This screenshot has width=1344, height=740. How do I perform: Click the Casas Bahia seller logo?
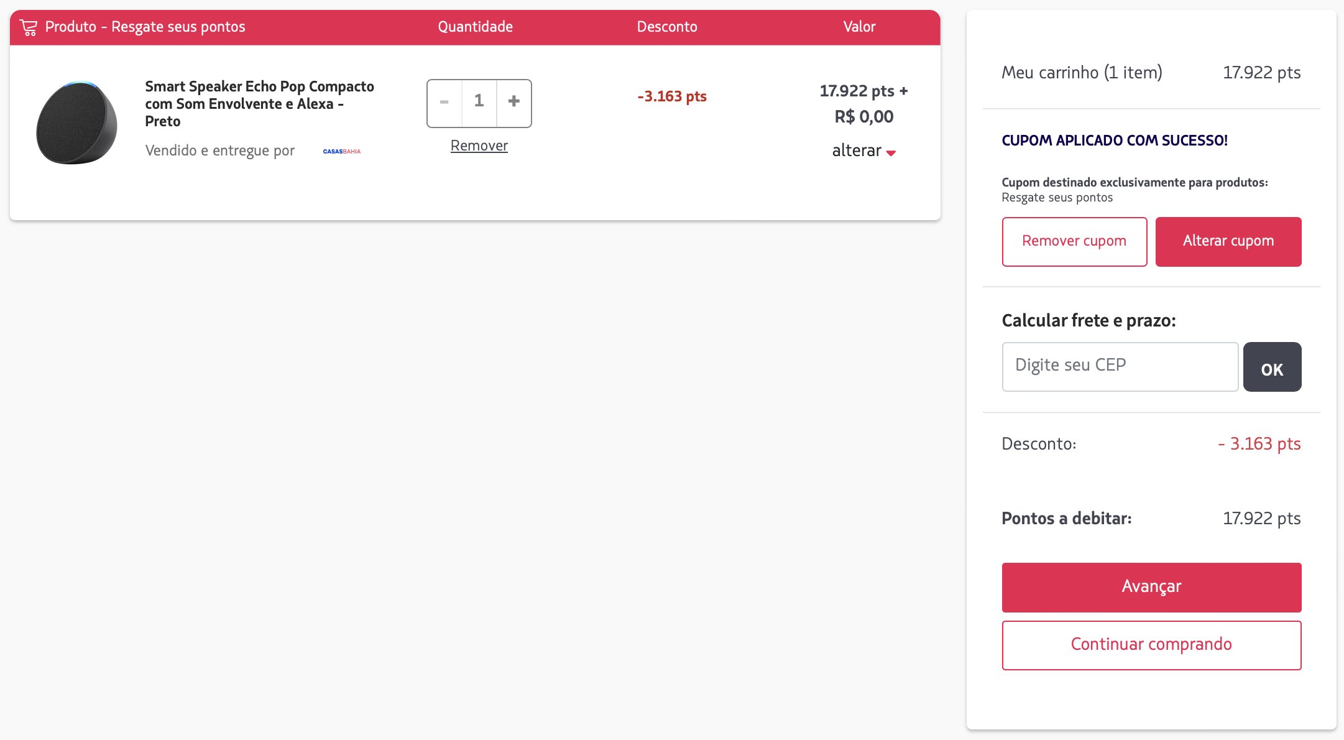click(342, 151)
